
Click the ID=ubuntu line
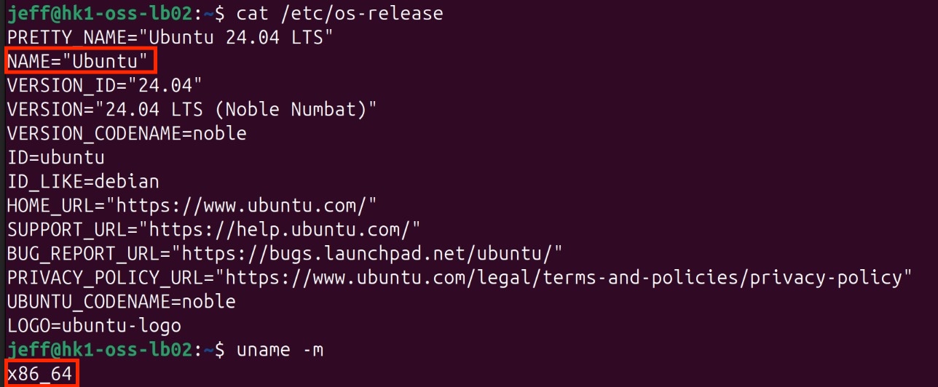click(x=56, y=158)
